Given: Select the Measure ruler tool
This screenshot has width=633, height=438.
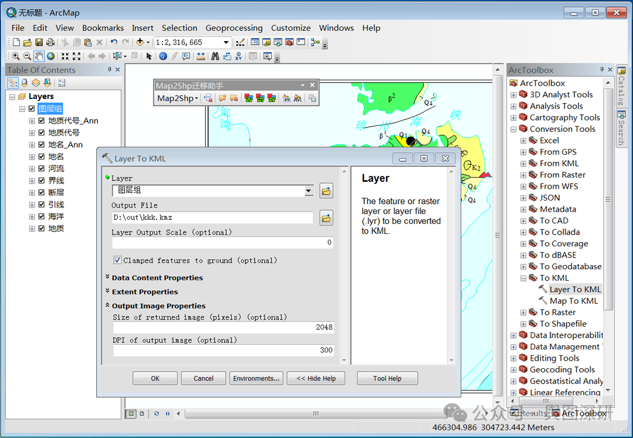Looking at the screenshot, I should (200, 56).
